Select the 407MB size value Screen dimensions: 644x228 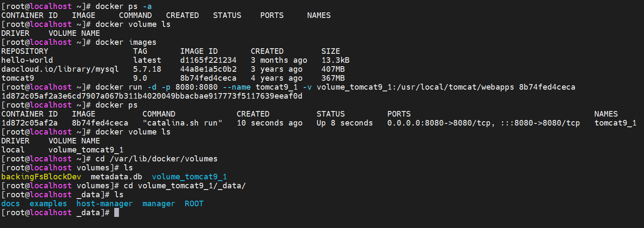pyautogui.click(x=332, y=69)
